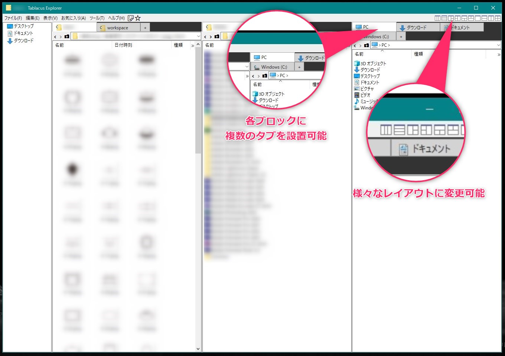Go up one folder in the right PC pane
Viewport: 505px width, 356px height.
click(x=366, y=45)
